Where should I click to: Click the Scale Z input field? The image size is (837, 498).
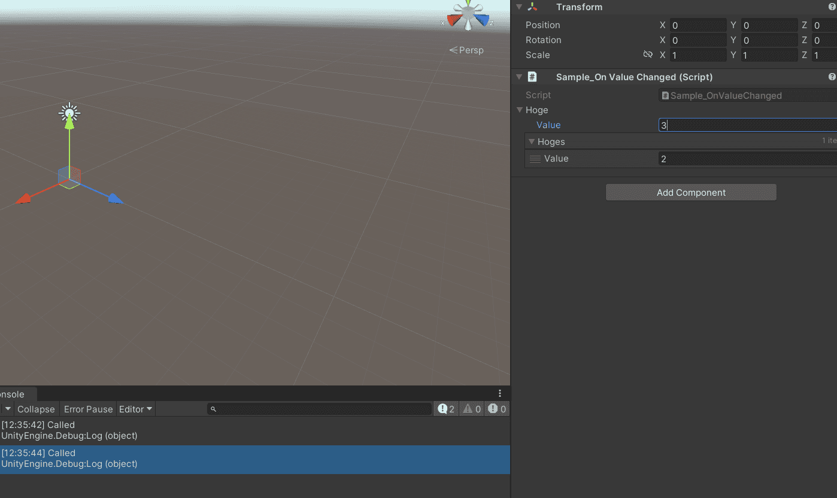[824, 55]
